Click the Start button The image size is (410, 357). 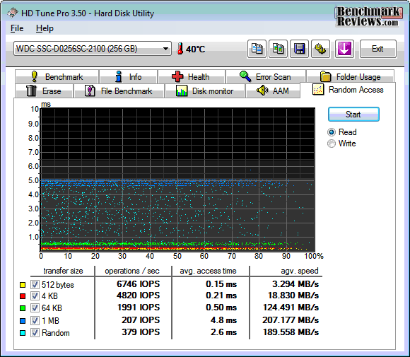pyautogui.click(x=353, y=114)
